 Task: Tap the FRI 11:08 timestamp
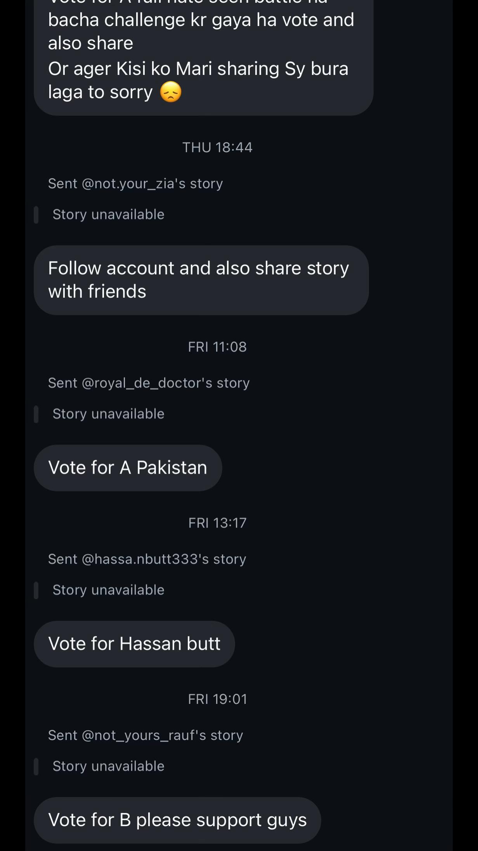click(217, 347)
